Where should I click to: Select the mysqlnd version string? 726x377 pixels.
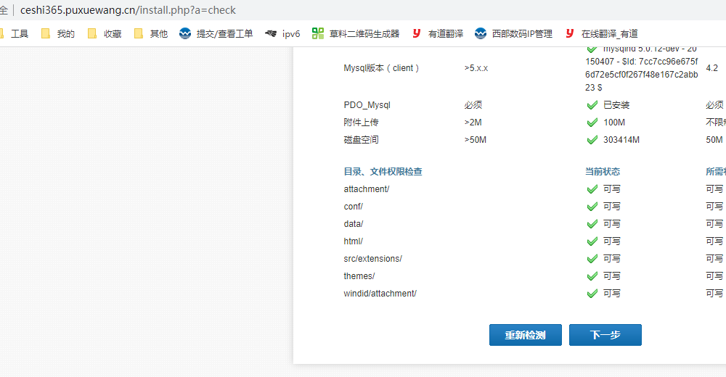click(x=642, y=68)
